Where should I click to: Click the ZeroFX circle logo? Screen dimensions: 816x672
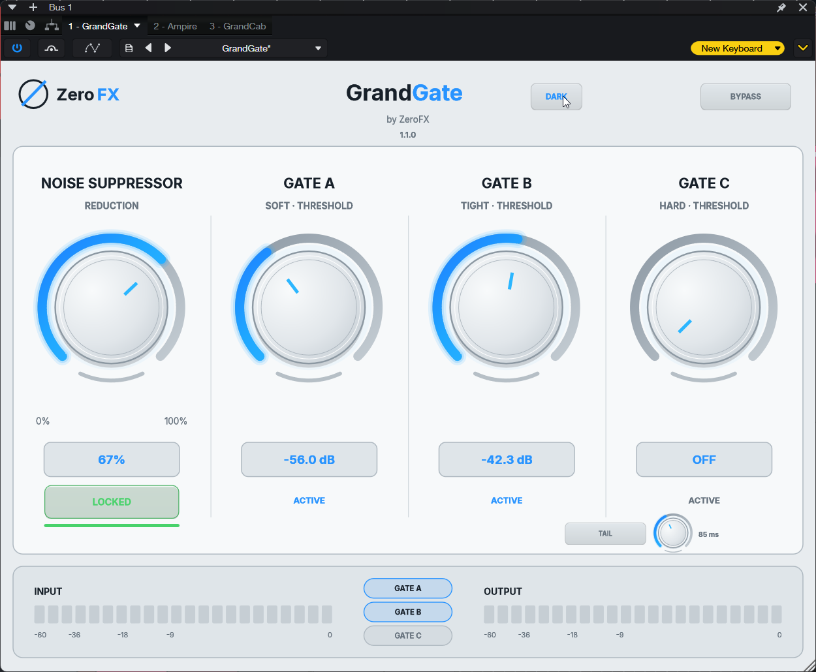[x=33, y=94]
